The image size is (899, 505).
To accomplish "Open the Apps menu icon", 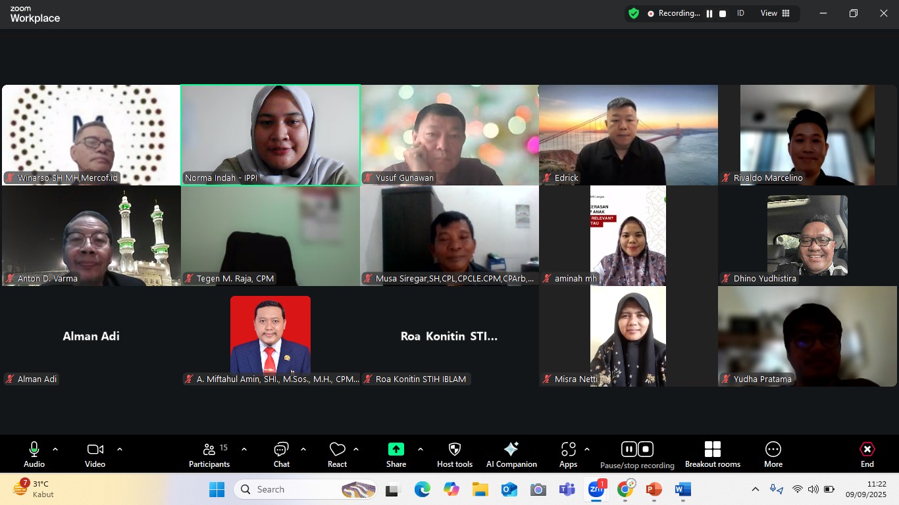I will tap(568, 454).
